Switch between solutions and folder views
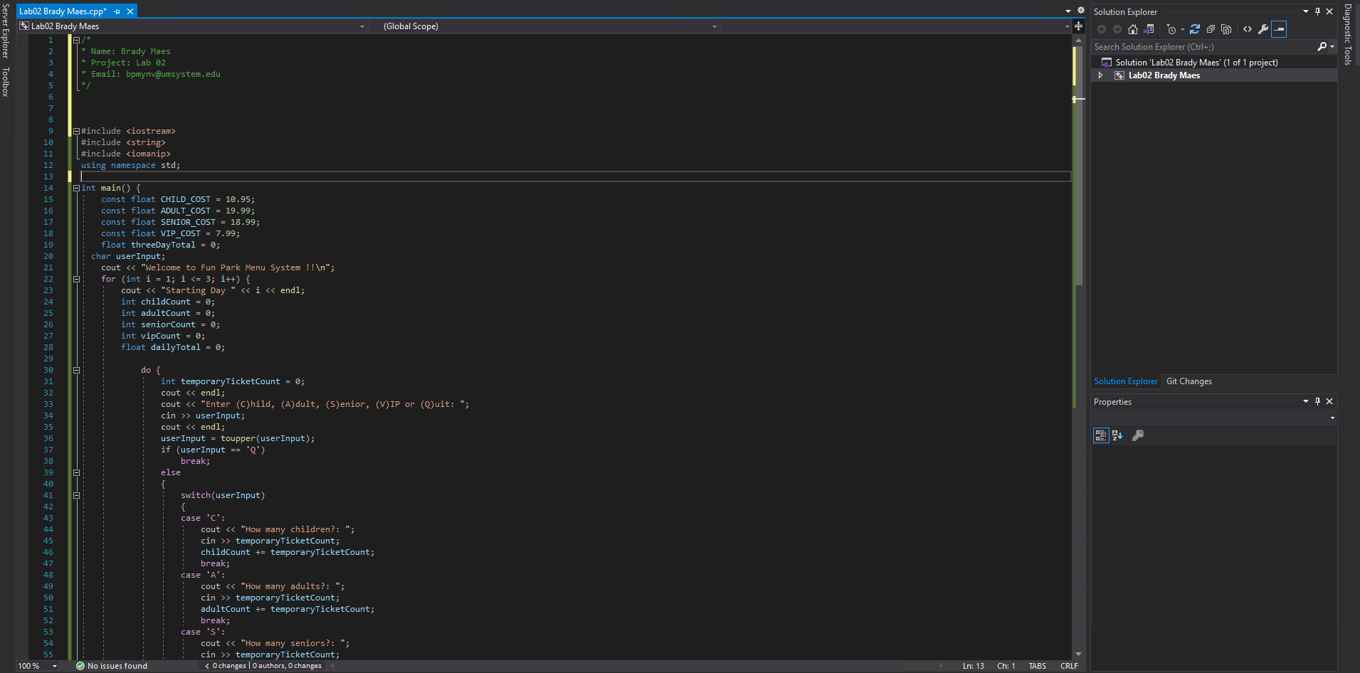 click(1149, 29)
